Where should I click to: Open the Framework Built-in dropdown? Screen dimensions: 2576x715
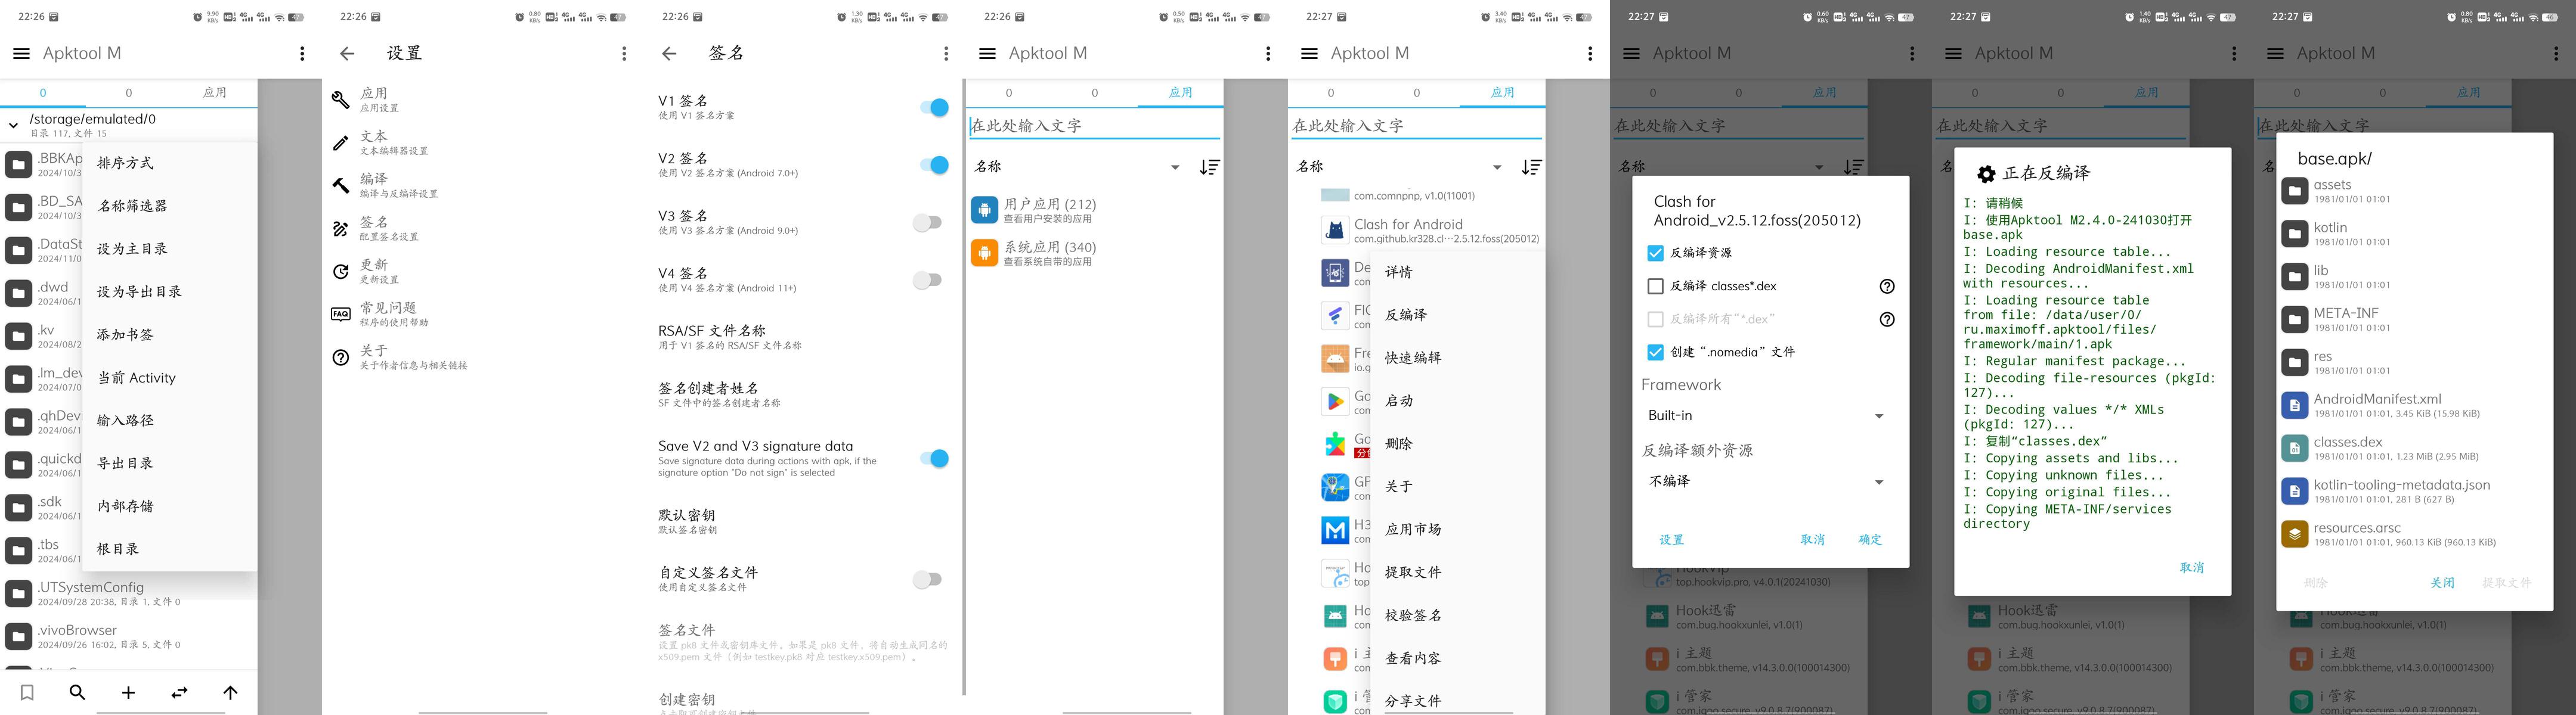[x=1766, y=415]
